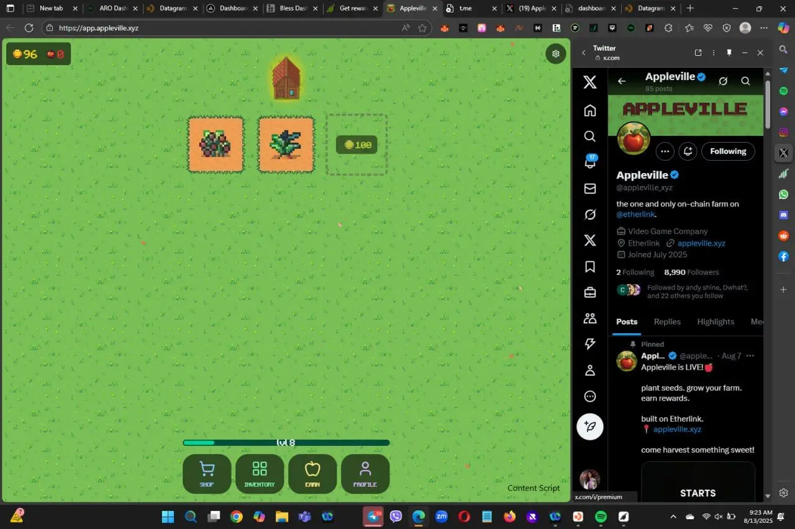Open X Communities people icon

tap(590, 319)
